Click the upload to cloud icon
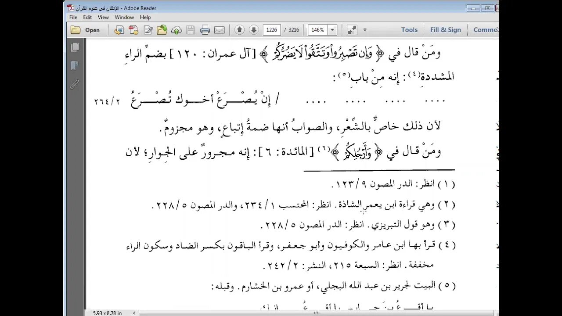Screen dimensions: 562x316 (x=177, y=30)
